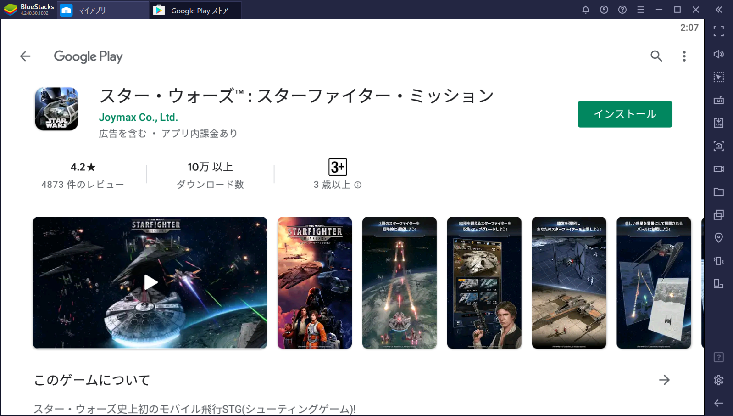Open Starfighter Missions poster screenshot with Darth Vader

(x=315, y=282)
